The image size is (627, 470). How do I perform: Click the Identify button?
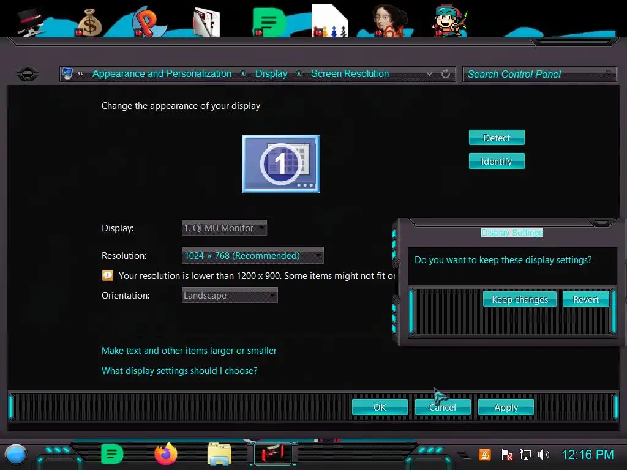coord(497,161)
